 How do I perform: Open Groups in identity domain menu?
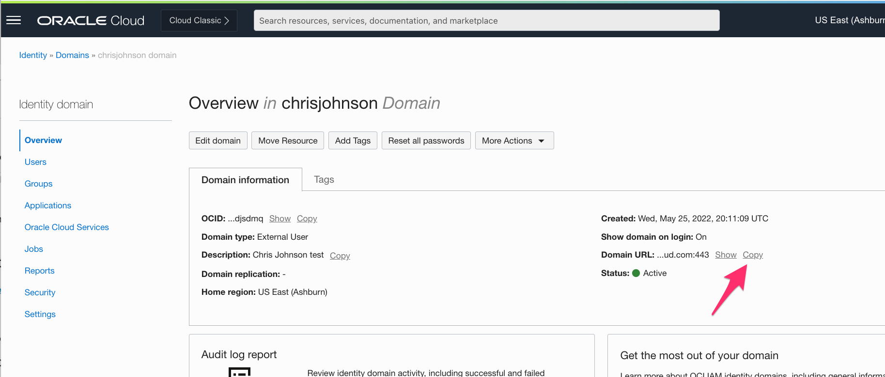click(38, 184)
